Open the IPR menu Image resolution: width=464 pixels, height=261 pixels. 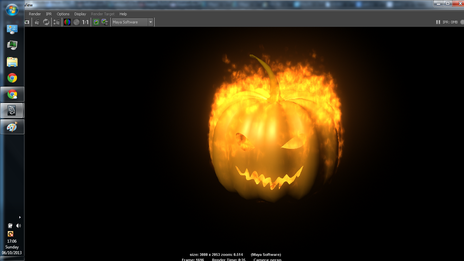click(x=49, y=14)
